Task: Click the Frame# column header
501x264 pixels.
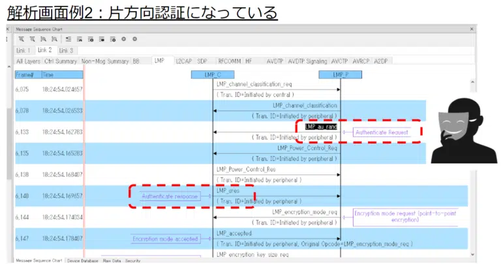Action: click(x=26, y=75)
